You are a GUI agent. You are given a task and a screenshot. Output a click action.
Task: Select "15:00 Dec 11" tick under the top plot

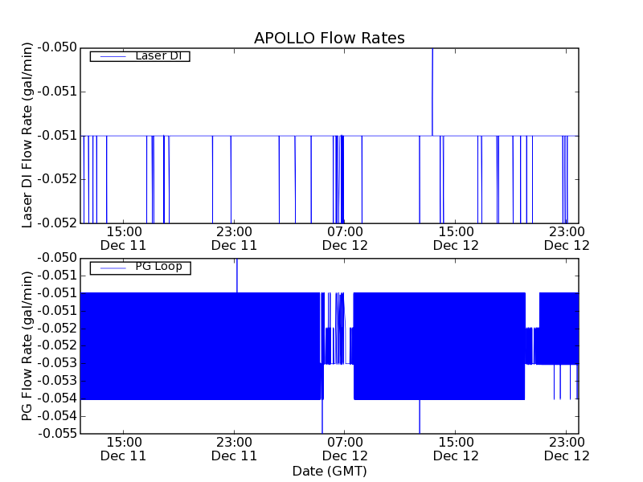point(123,239)
